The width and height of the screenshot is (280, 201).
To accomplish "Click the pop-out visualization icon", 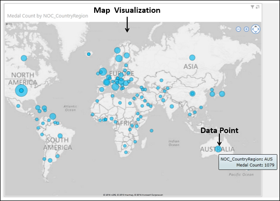I will 257,7.
